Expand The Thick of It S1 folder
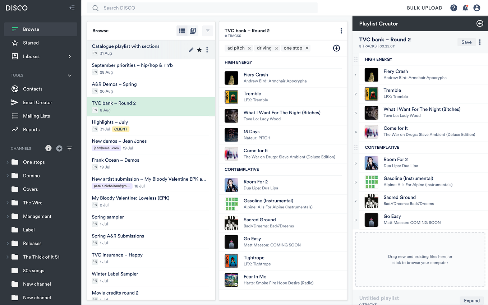This screenshot has width=488, height=305. [x=8, y=257]
